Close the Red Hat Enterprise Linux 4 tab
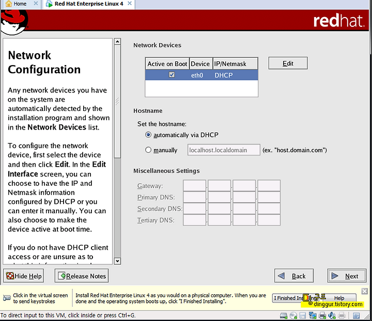 (x=130, y=3)
